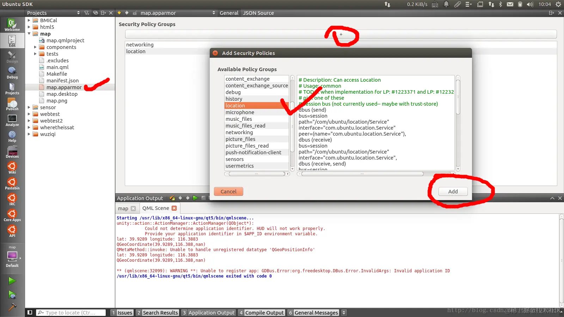This screenshot has height=317, width=564.
Task: Open the Qt Welcome mode
Action: coord(12,25)
